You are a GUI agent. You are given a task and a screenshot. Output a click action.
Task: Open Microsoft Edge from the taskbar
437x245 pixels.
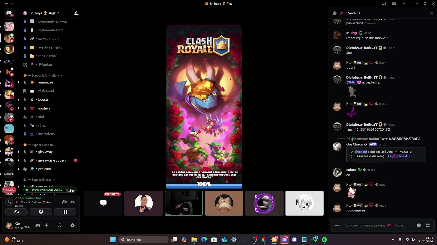click(204, 240)
